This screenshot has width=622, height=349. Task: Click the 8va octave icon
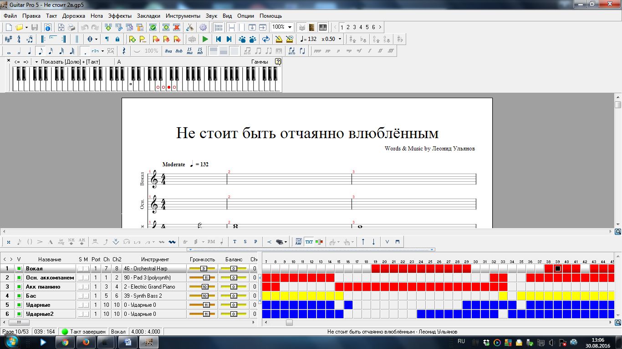(x=168, y=51)
